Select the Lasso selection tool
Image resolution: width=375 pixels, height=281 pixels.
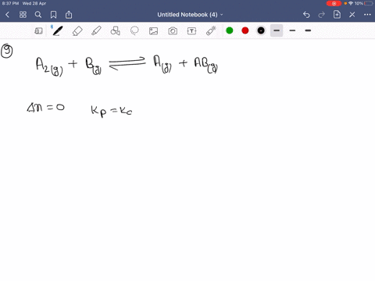(134, 30)
